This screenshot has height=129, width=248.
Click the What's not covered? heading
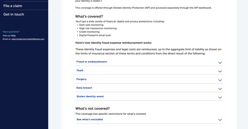[92, 108]
